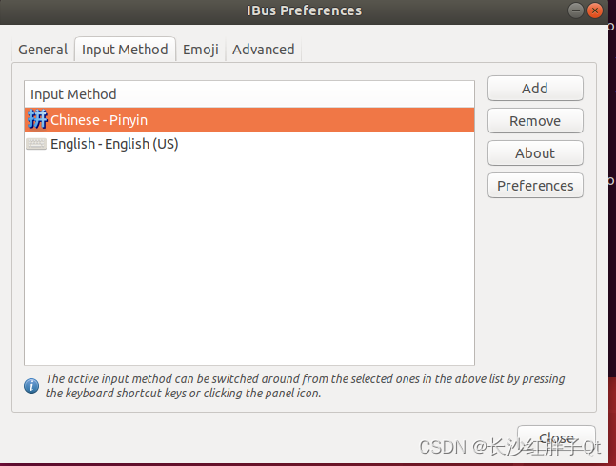This screenshot has height=466, width=616.
Task: Minimize the IBus Preferences window
Action: click(575, 10)
